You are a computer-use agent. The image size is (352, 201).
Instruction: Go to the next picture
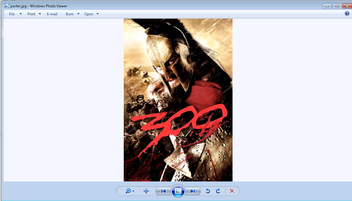click(193, 191)
